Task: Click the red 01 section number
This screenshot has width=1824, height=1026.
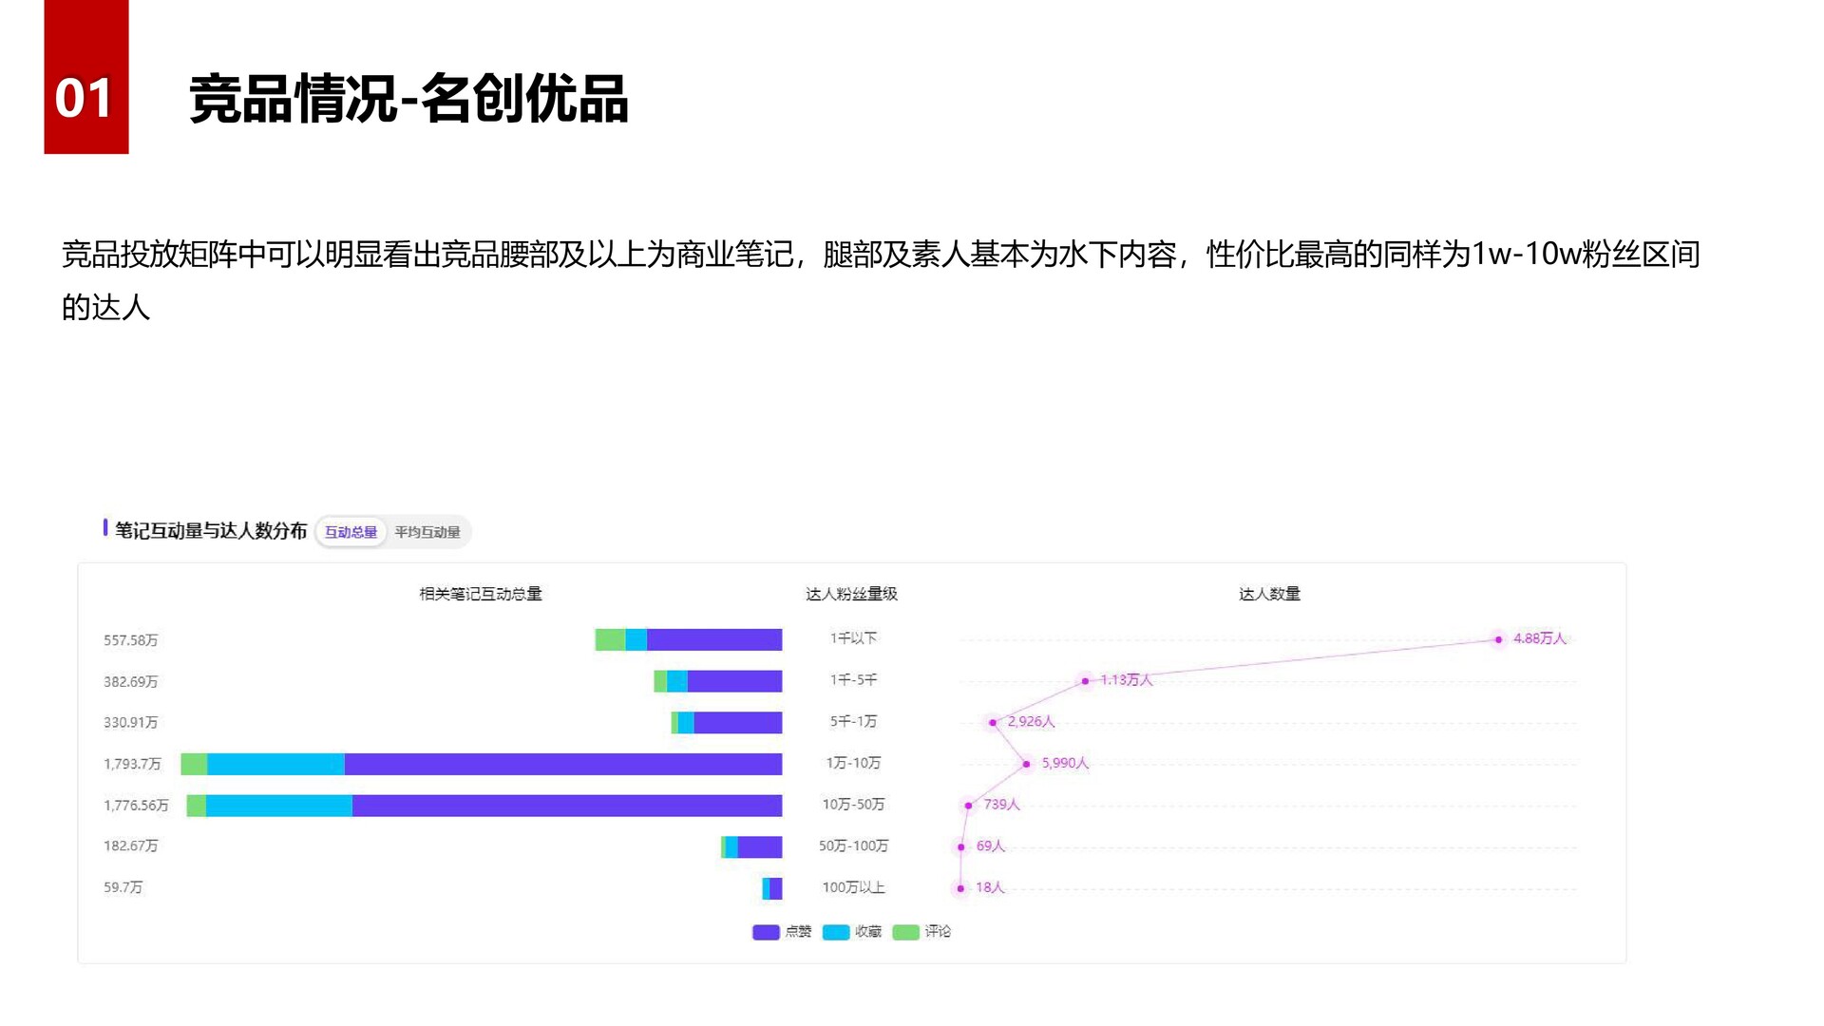Action: click(85, 98)
